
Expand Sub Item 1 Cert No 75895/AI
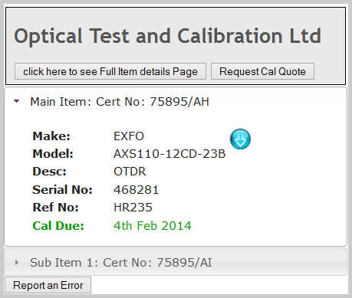click(x=176, y=262)
